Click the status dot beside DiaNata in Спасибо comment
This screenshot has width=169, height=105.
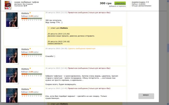click(x=30, y=49)
